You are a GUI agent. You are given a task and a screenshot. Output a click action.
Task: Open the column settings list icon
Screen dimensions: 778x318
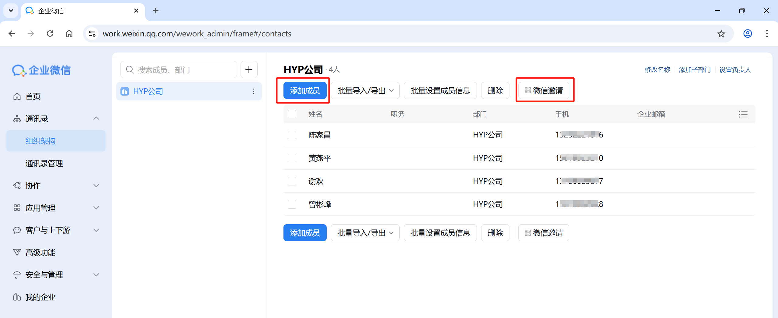pyautogui.click(x=743, y=114)
